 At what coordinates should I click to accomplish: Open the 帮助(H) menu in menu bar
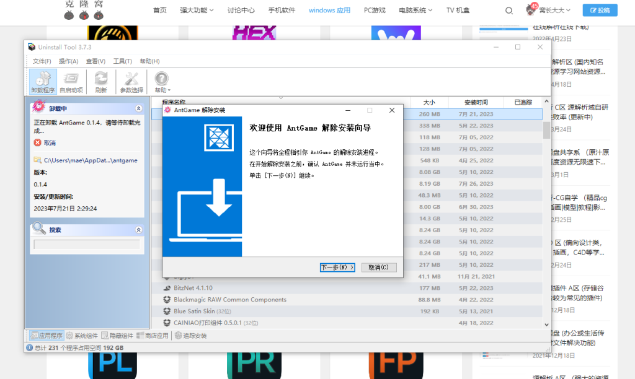click(x=149, y=61)
